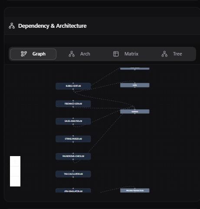Click bottom handle of SALES-ANALYSIS.cbl node
This screenshot has width=200, height=209.
tap(73, 124)
